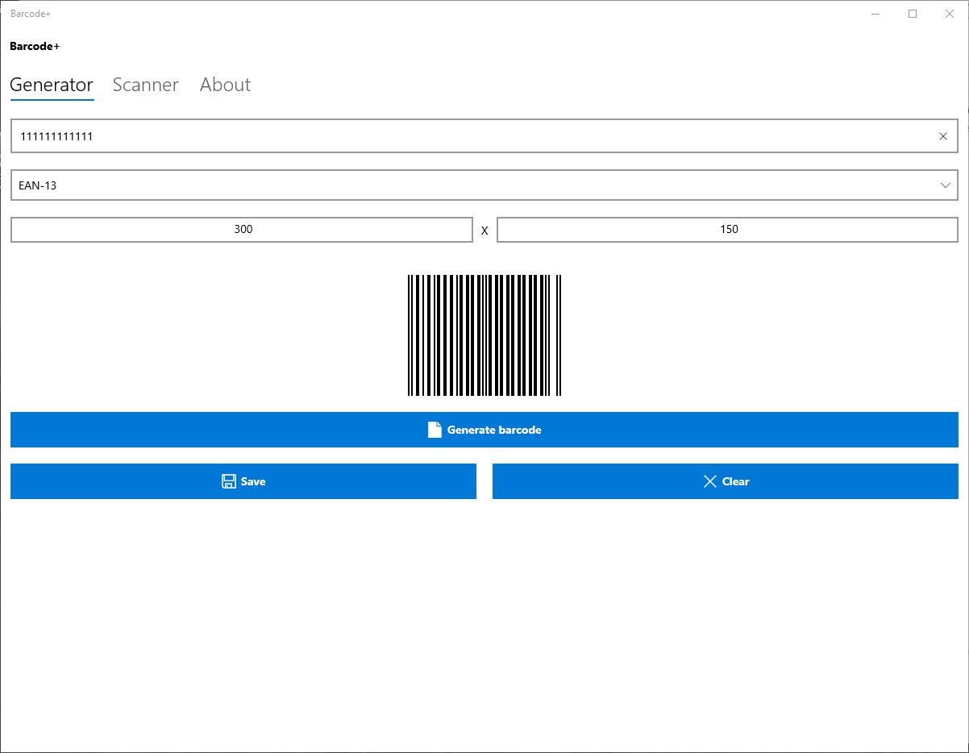Switch to the Generator tab

(x=52, y=85)
